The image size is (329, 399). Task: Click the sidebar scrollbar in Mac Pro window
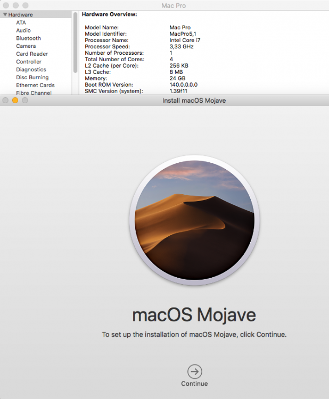(75, 43)
